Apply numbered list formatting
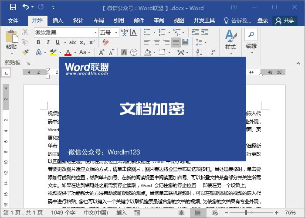This screenshot has width=305, height=218. coord(162,32)
